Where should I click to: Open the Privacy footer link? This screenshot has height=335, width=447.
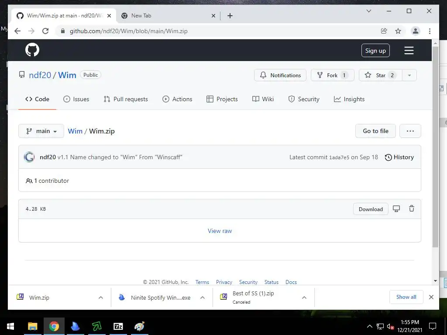[x=224, y=282]
